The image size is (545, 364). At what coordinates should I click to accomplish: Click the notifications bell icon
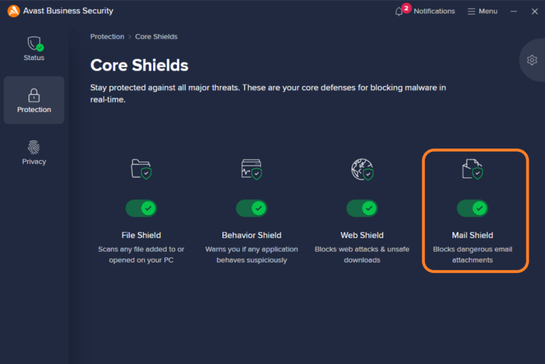click(399, 12)
